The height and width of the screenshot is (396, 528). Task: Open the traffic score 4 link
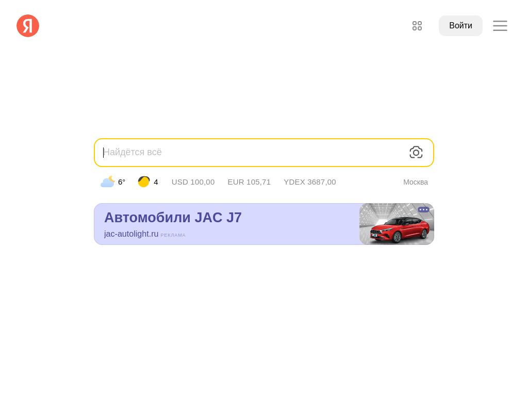tap(156, 182)
